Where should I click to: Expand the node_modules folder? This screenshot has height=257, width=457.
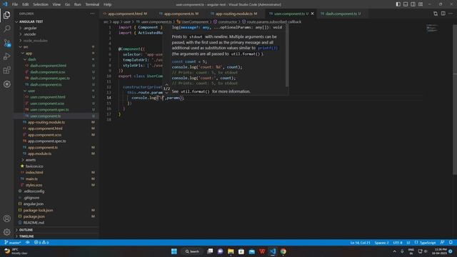coord(35,41)
